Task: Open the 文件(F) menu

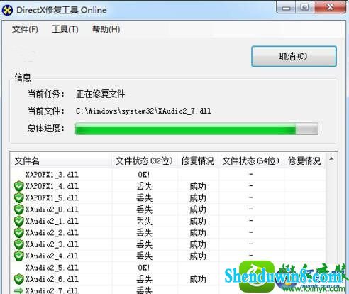Action: click(25, 30)
